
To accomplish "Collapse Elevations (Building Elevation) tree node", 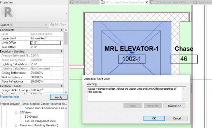I will click(16, 126).
